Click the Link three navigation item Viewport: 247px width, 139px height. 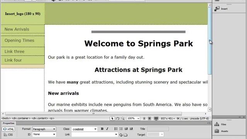[14, 51]
